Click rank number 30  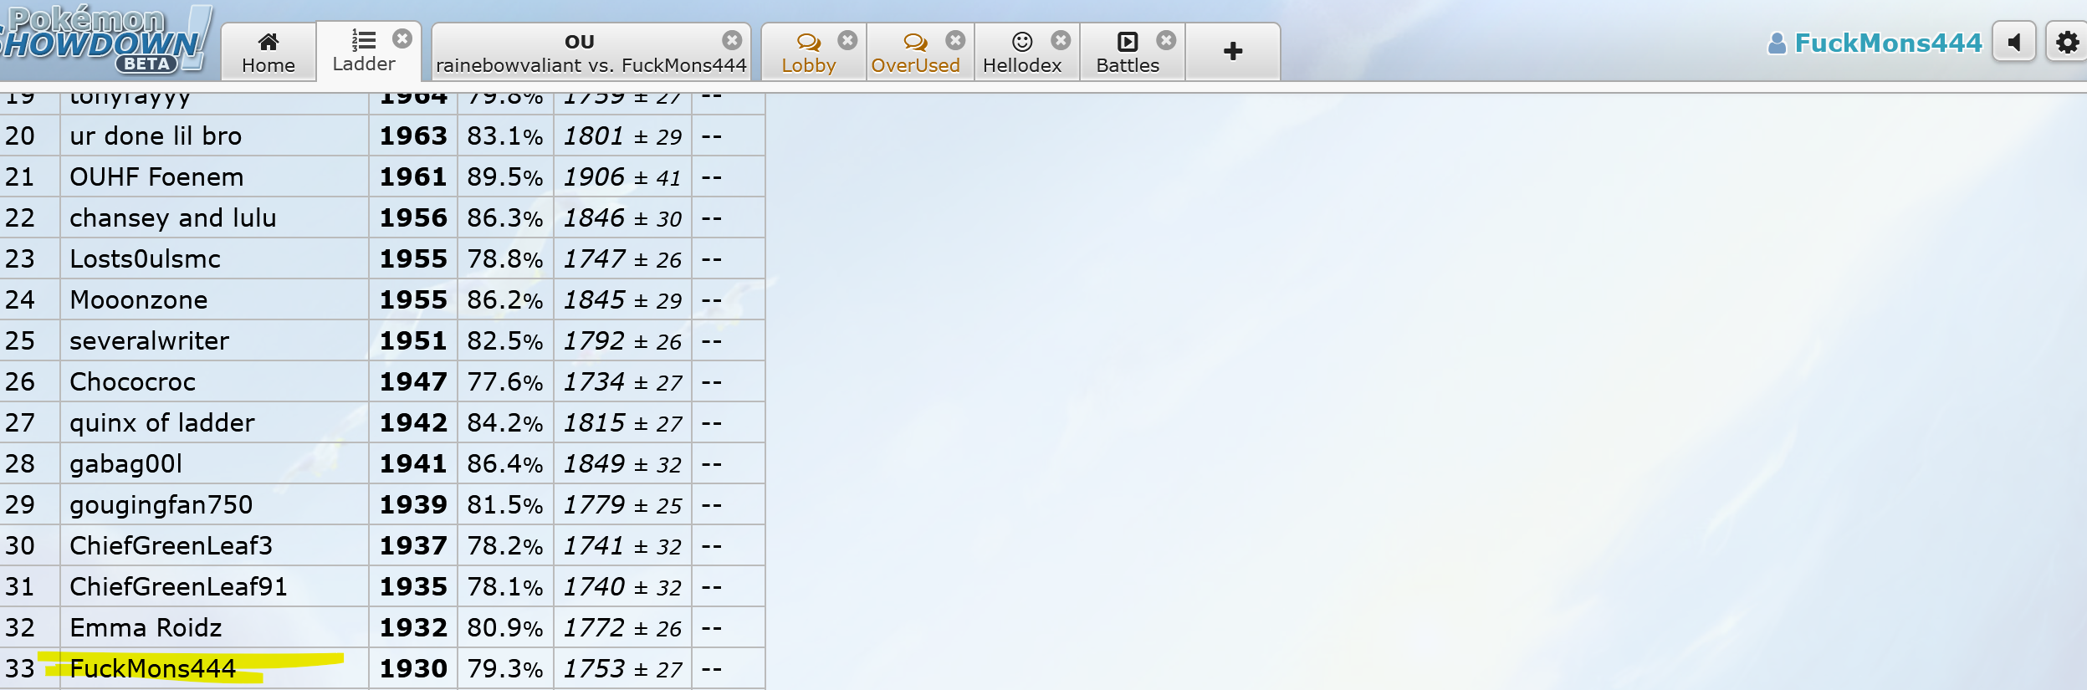(x=20, y=545)
